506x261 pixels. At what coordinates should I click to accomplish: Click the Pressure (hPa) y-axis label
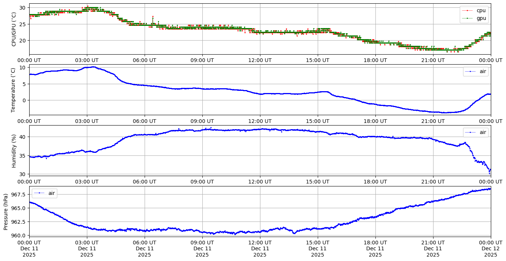[6, 211]
